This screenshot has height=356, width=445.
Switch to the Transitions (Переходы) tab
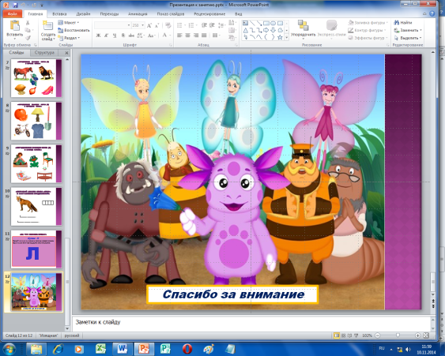109,14
